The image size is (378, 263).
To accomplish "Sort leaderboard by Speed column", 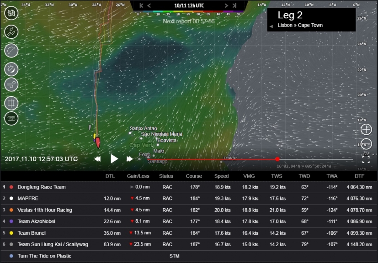I will point(222,176).
